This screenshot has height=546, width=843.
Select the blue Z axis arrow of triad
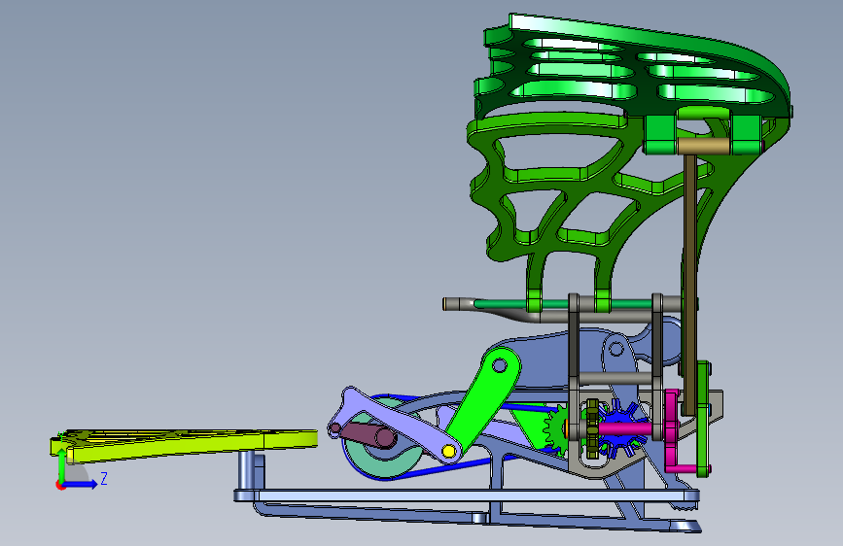pos(81,484)
